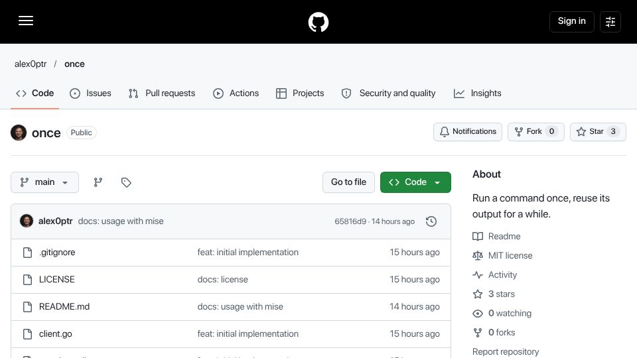Open Security and quality tab
637x358 pixels.
(388, 93)
